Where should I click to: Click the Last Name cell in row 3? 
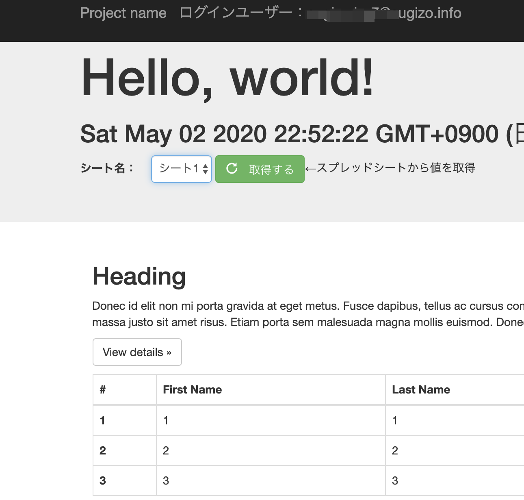pos(395,480)
